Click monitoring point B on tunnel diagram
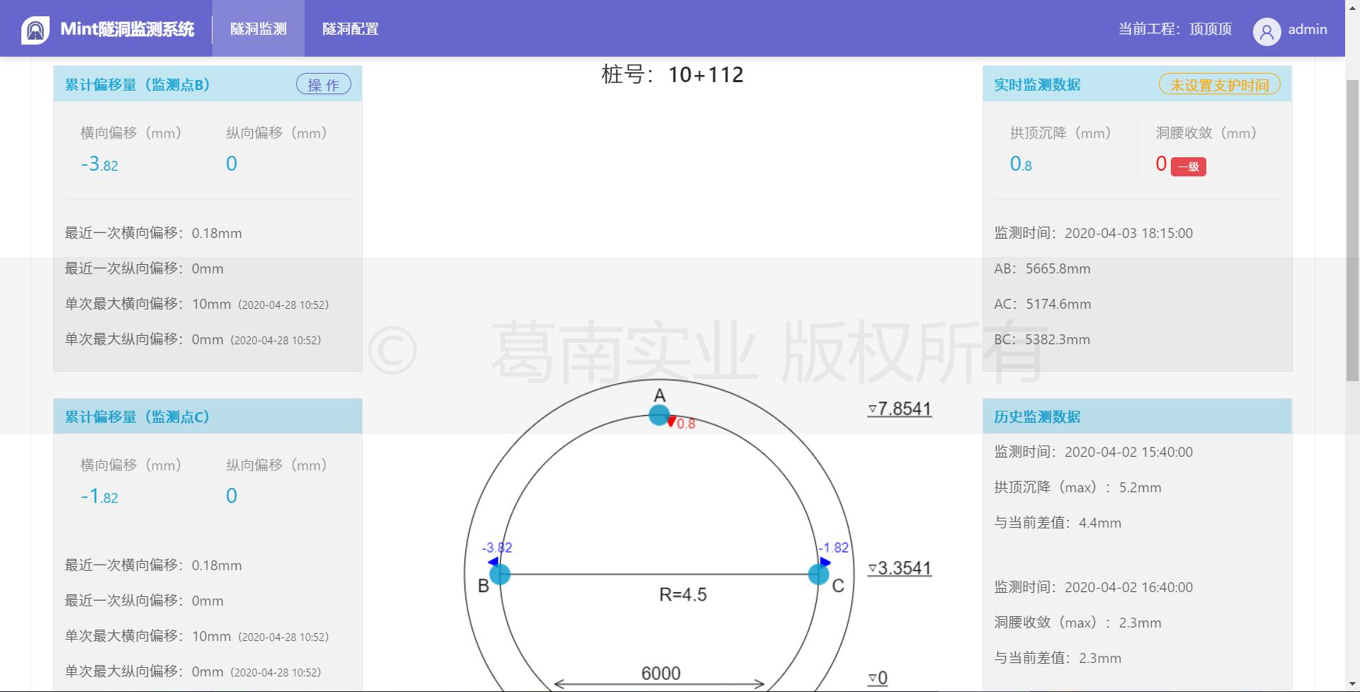 click(x=500, y=574)
